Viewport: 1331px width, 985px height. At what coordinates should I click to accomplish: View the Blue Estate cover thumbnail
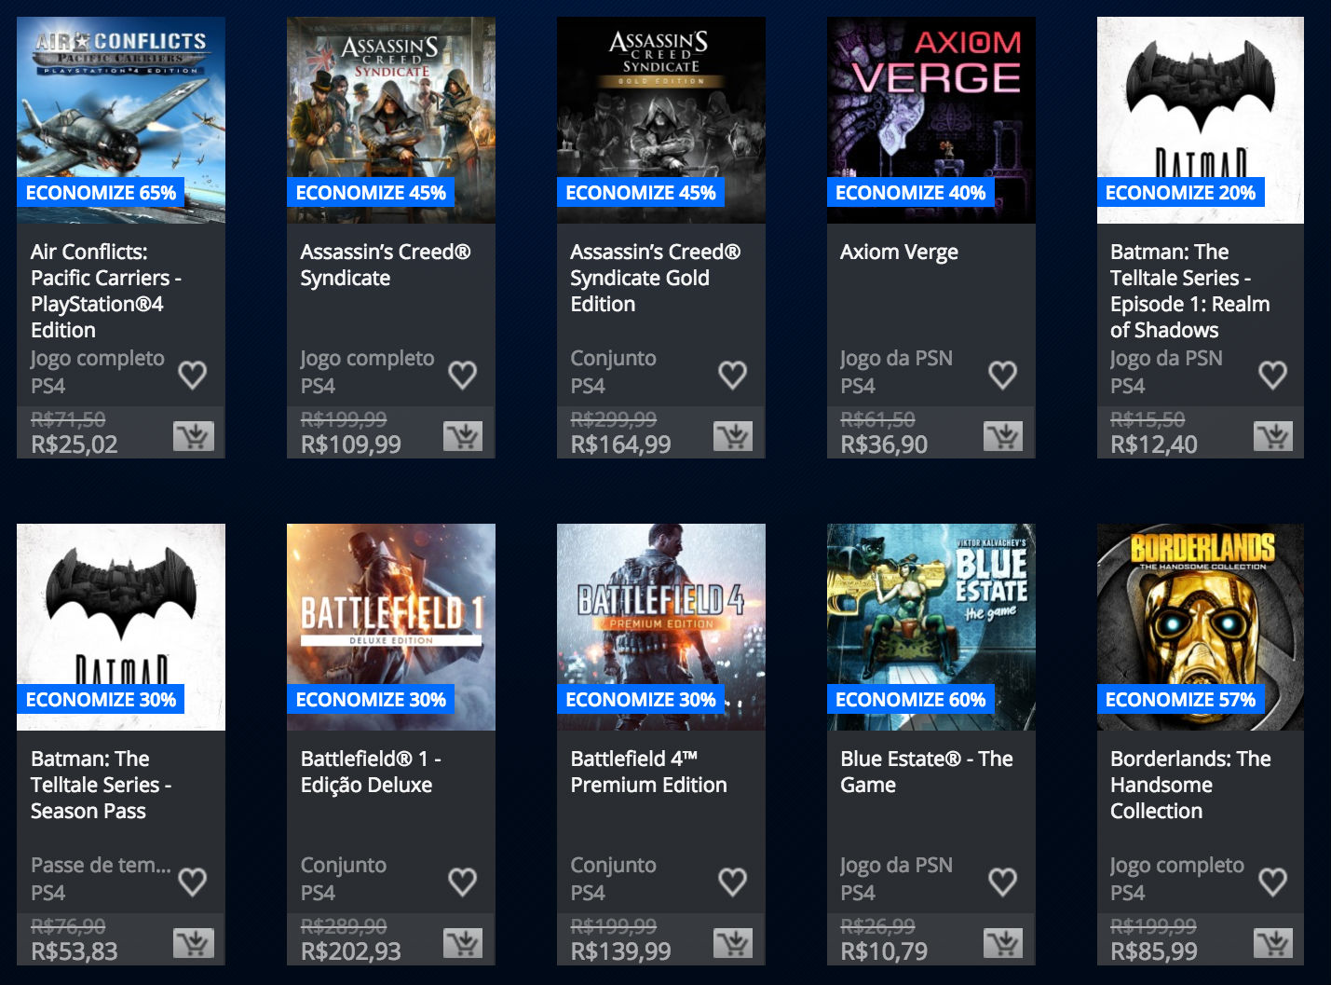(931, 627)
